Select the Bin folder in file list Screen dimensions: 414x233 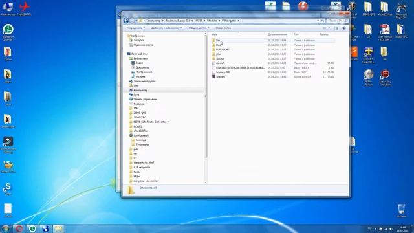[218, 41]
